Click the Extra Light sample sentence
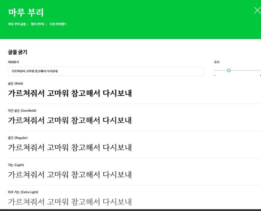The width and height of the screenshot is (261, 211). [70, 202]
